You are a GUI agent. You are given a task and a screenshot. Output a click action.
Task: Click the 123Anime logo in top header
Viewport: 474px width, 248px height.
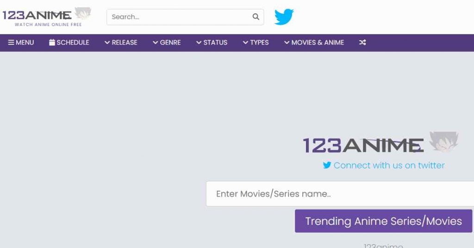(46, 16)
